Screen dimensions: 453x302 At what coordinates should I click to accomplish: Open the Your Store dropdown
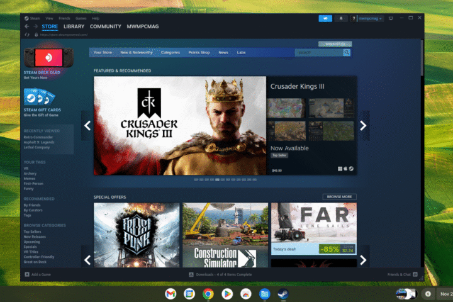(x=103, y=52)
